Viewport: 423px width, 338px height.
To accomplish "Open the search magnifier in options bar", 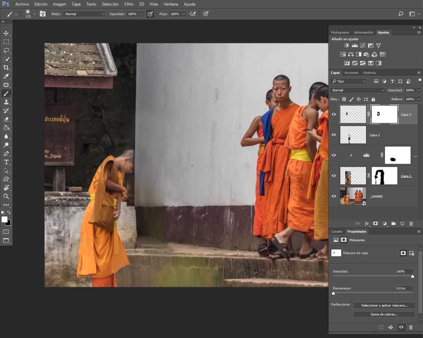I will pos(401,14).
